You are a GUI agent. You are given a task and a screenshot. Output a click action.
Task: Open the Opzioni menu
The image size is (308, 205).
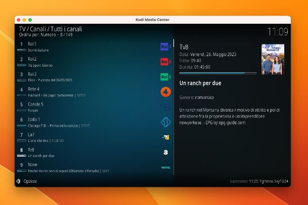[x=30, y=181]
